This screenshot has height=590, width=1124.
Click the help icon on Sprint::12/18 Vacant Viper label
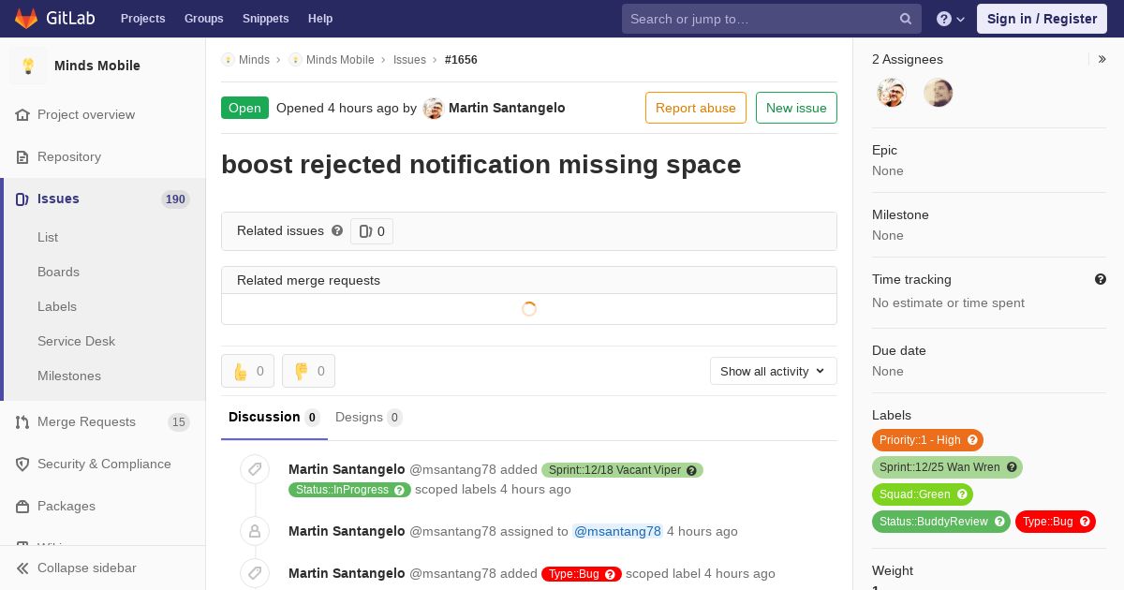691,470
